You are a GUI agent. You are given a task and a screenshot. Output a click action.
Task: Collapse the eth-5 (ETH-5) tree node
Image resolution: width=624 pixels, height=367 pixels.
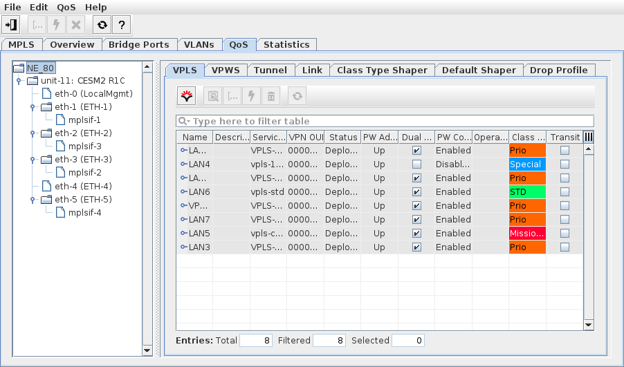(x=32, y=200)
